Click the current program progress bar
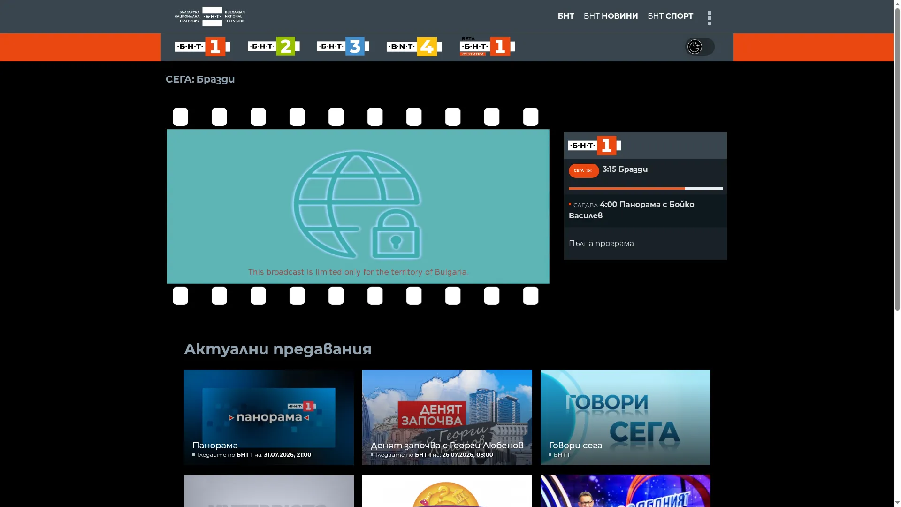 coord(646,188)
